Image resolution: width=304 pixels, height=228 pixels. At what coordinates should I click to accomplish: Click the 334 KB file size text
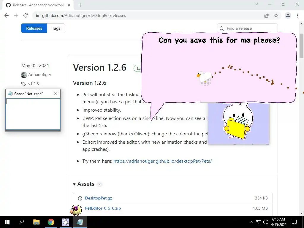tap(261, 198)
